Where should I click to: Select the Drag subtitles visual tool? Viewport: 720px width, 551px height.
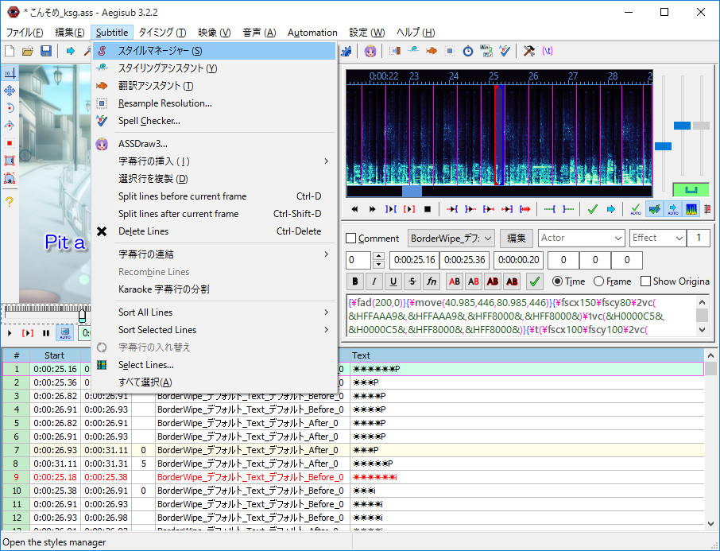tap(10, 91)
